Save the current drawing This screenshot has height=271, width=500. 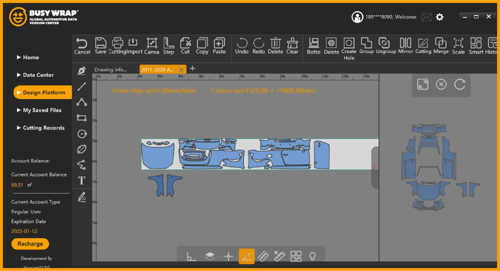100,45
